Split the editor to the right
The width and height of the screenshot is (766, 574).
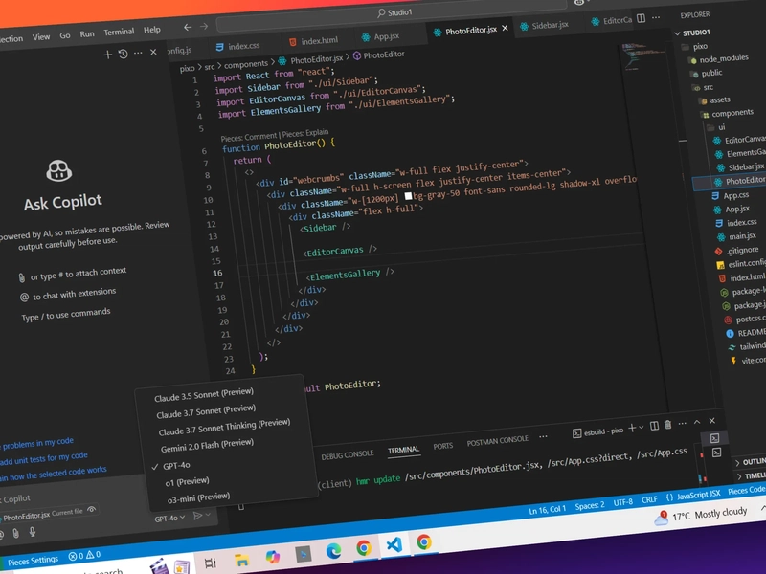coord(641,18)
